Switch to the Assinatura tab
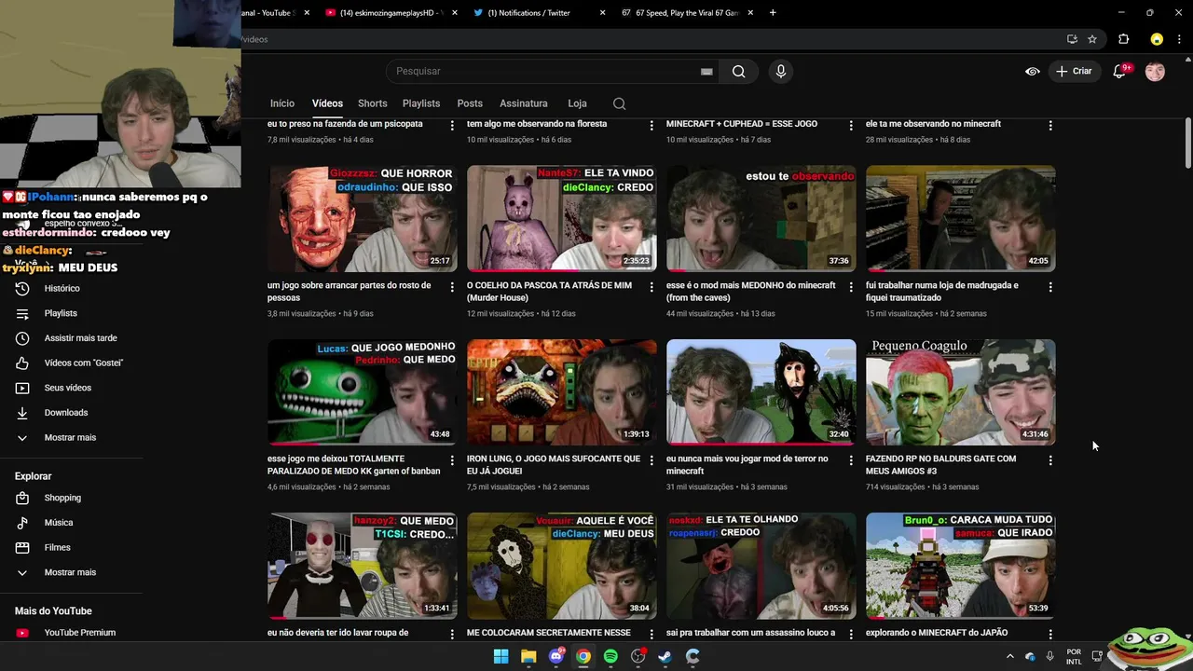Screen dimensions: 1193x671 523,103
